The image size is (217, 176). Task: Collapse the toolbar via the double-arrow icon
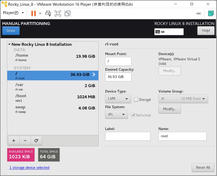pos(199,13)
